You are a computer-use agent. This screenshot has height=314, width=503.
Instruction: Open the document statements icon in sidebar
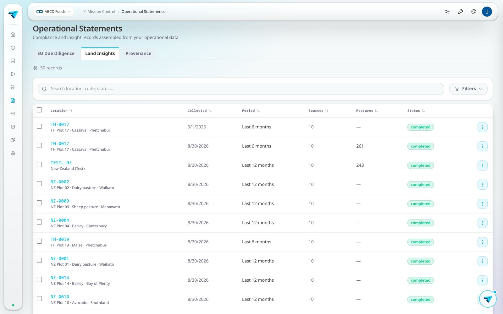tap(13, 100)
